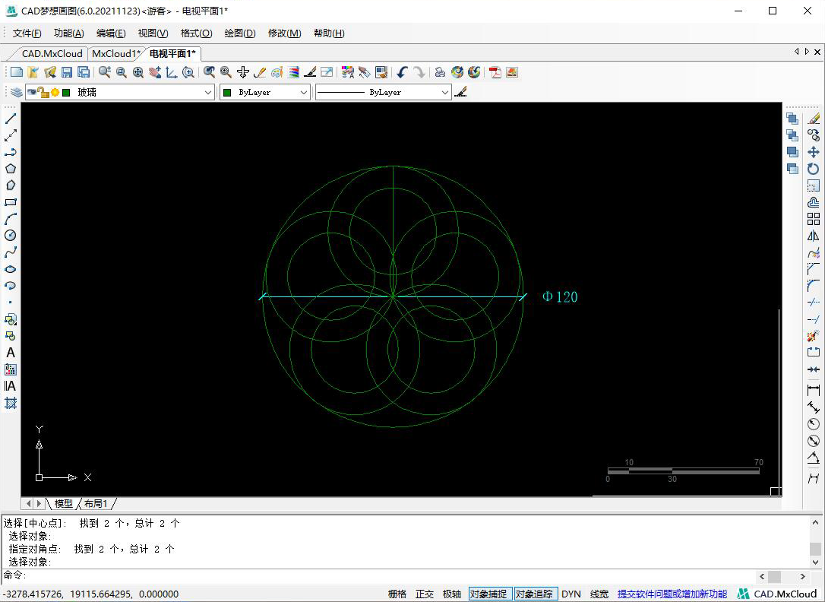The width and height of the screenshot is (825, 602).
Task: Select the Rotate tool in right toolbar
Action: coord(814,169)
